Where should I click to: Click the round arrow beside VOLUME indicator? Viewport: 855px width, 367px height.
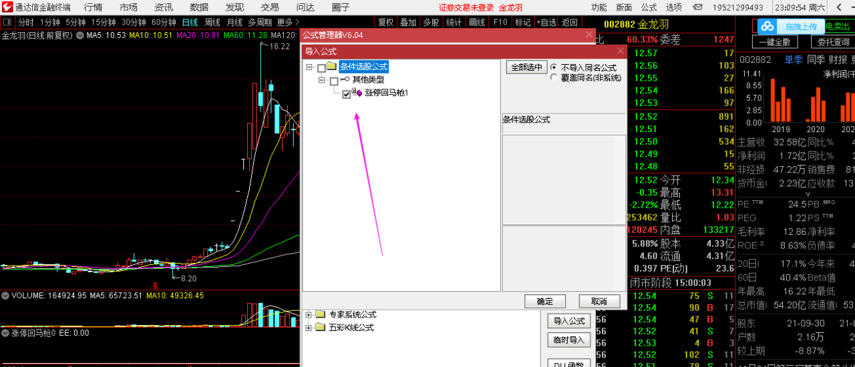(5, 295)
